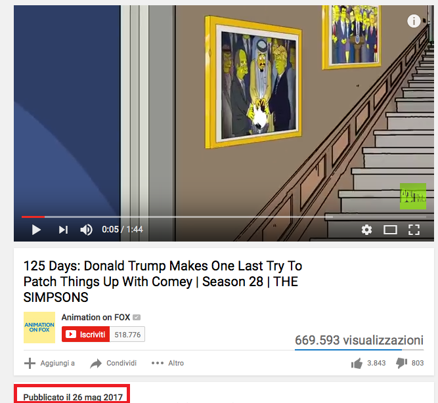Click the 669.593 visualizzazioni view count
This screenshot has height=403, width=438.
359,340
